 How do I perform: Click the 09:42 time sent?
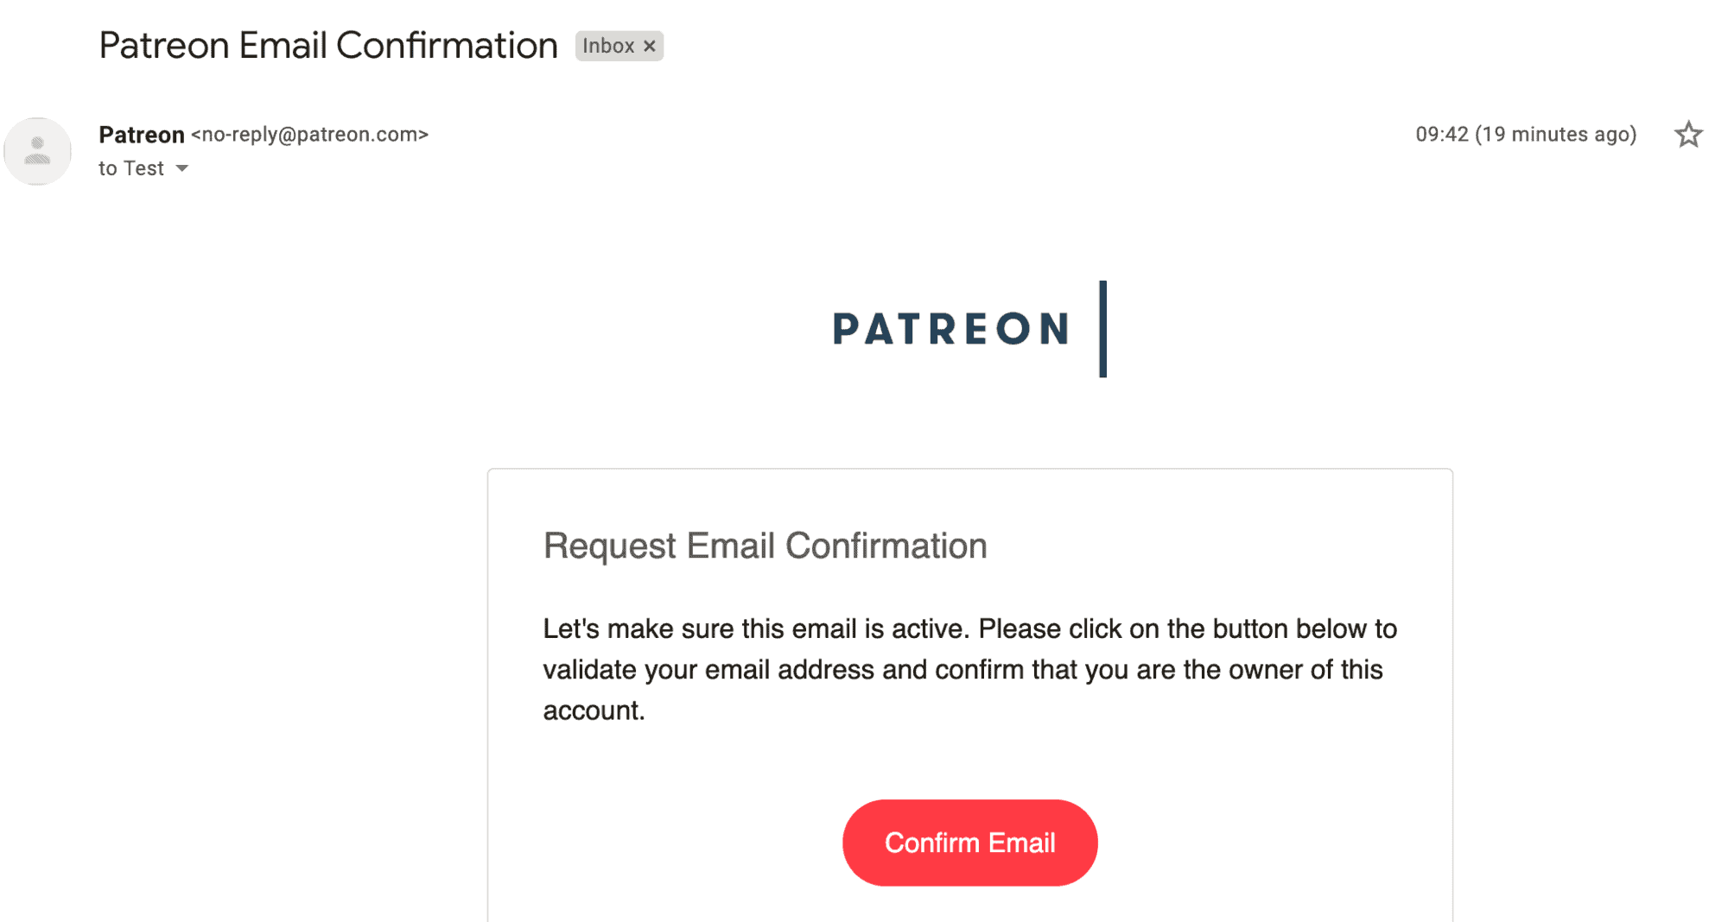(x=1441, y=135)
